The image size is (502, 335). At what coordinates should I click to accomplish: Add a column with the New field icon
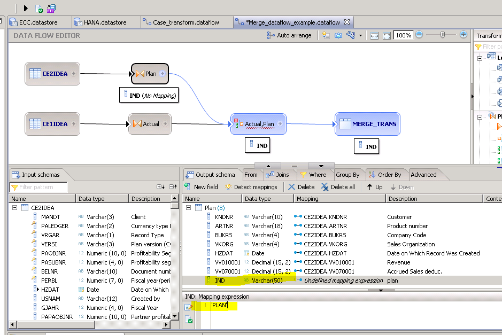click(188, 186)
